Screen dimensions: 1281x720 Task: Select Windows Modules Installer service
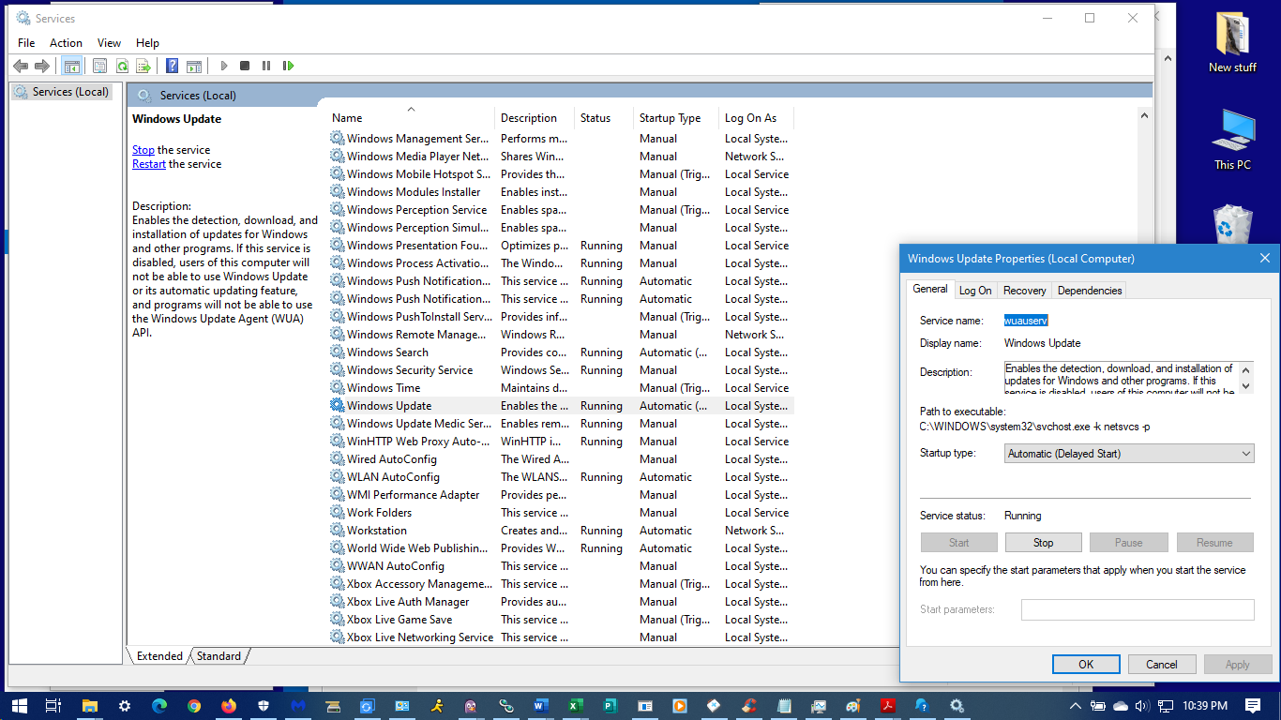point(562,192)
